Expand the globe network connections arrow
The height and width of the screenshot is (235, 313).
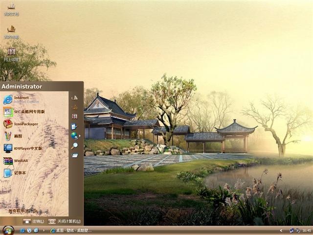[80, 136]
